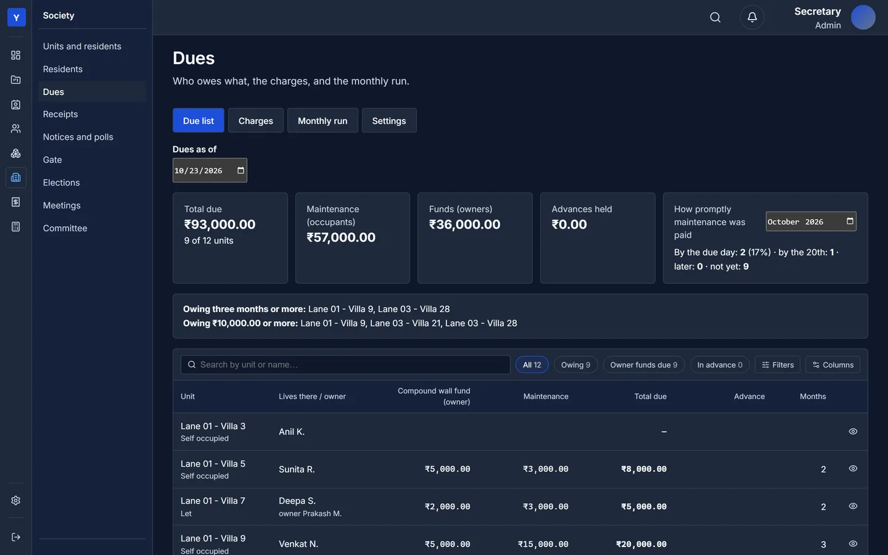Go to Receipts in the sidebar
This screenshot has height=555, width=888.
point(92,114)
